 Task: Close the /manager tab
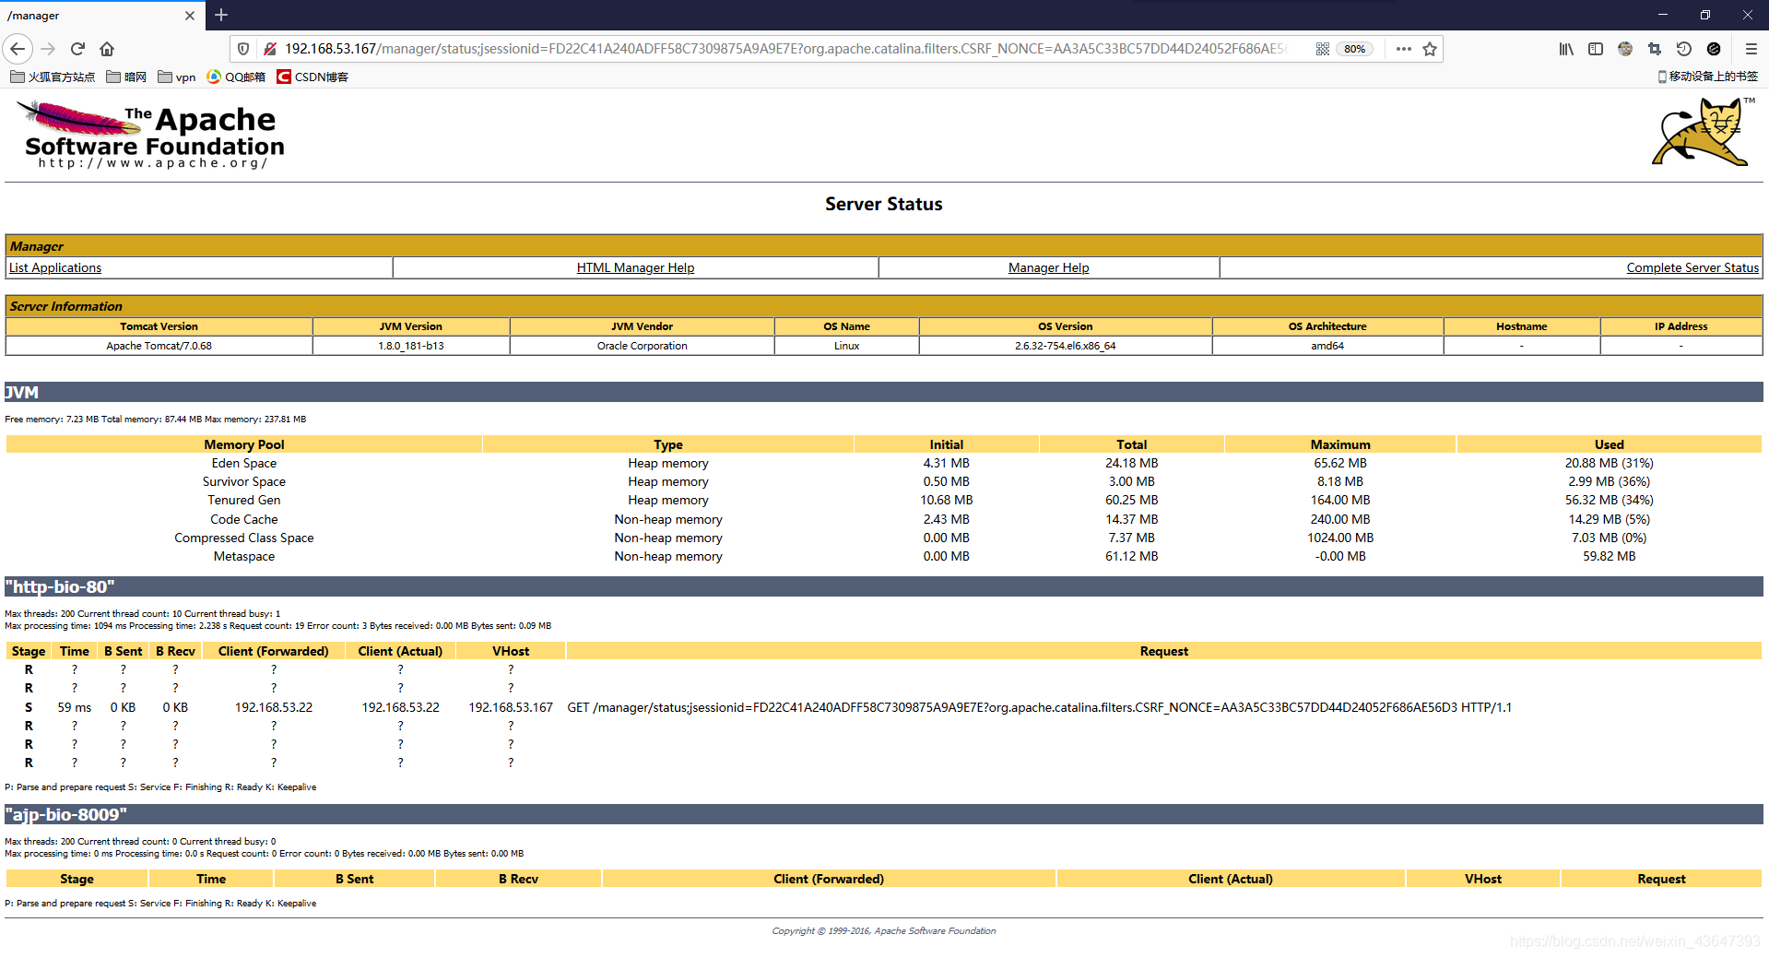tap(189, 16)
